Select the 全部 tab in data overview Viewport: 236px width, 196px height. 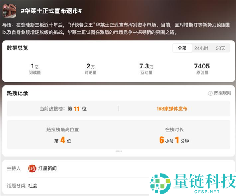182,48
